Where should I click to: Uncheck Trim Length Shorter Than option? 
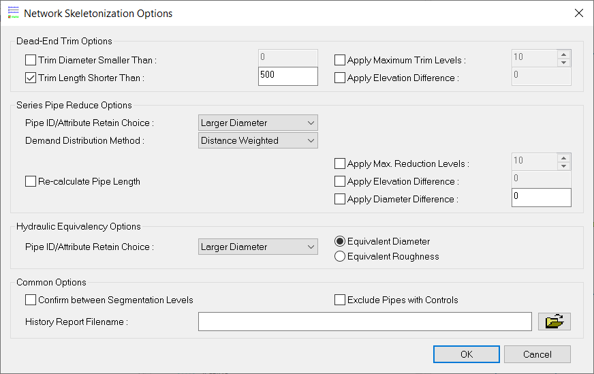pyautogui.click(x=31, y=78)
